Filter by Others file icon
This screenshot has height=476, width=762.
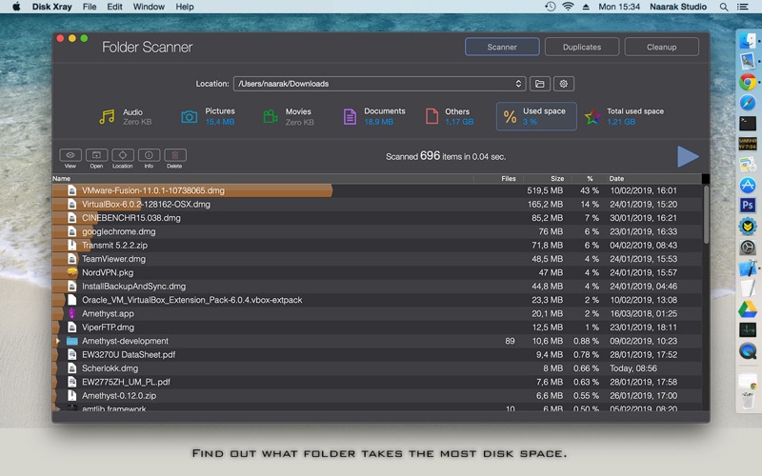[431, 116]
